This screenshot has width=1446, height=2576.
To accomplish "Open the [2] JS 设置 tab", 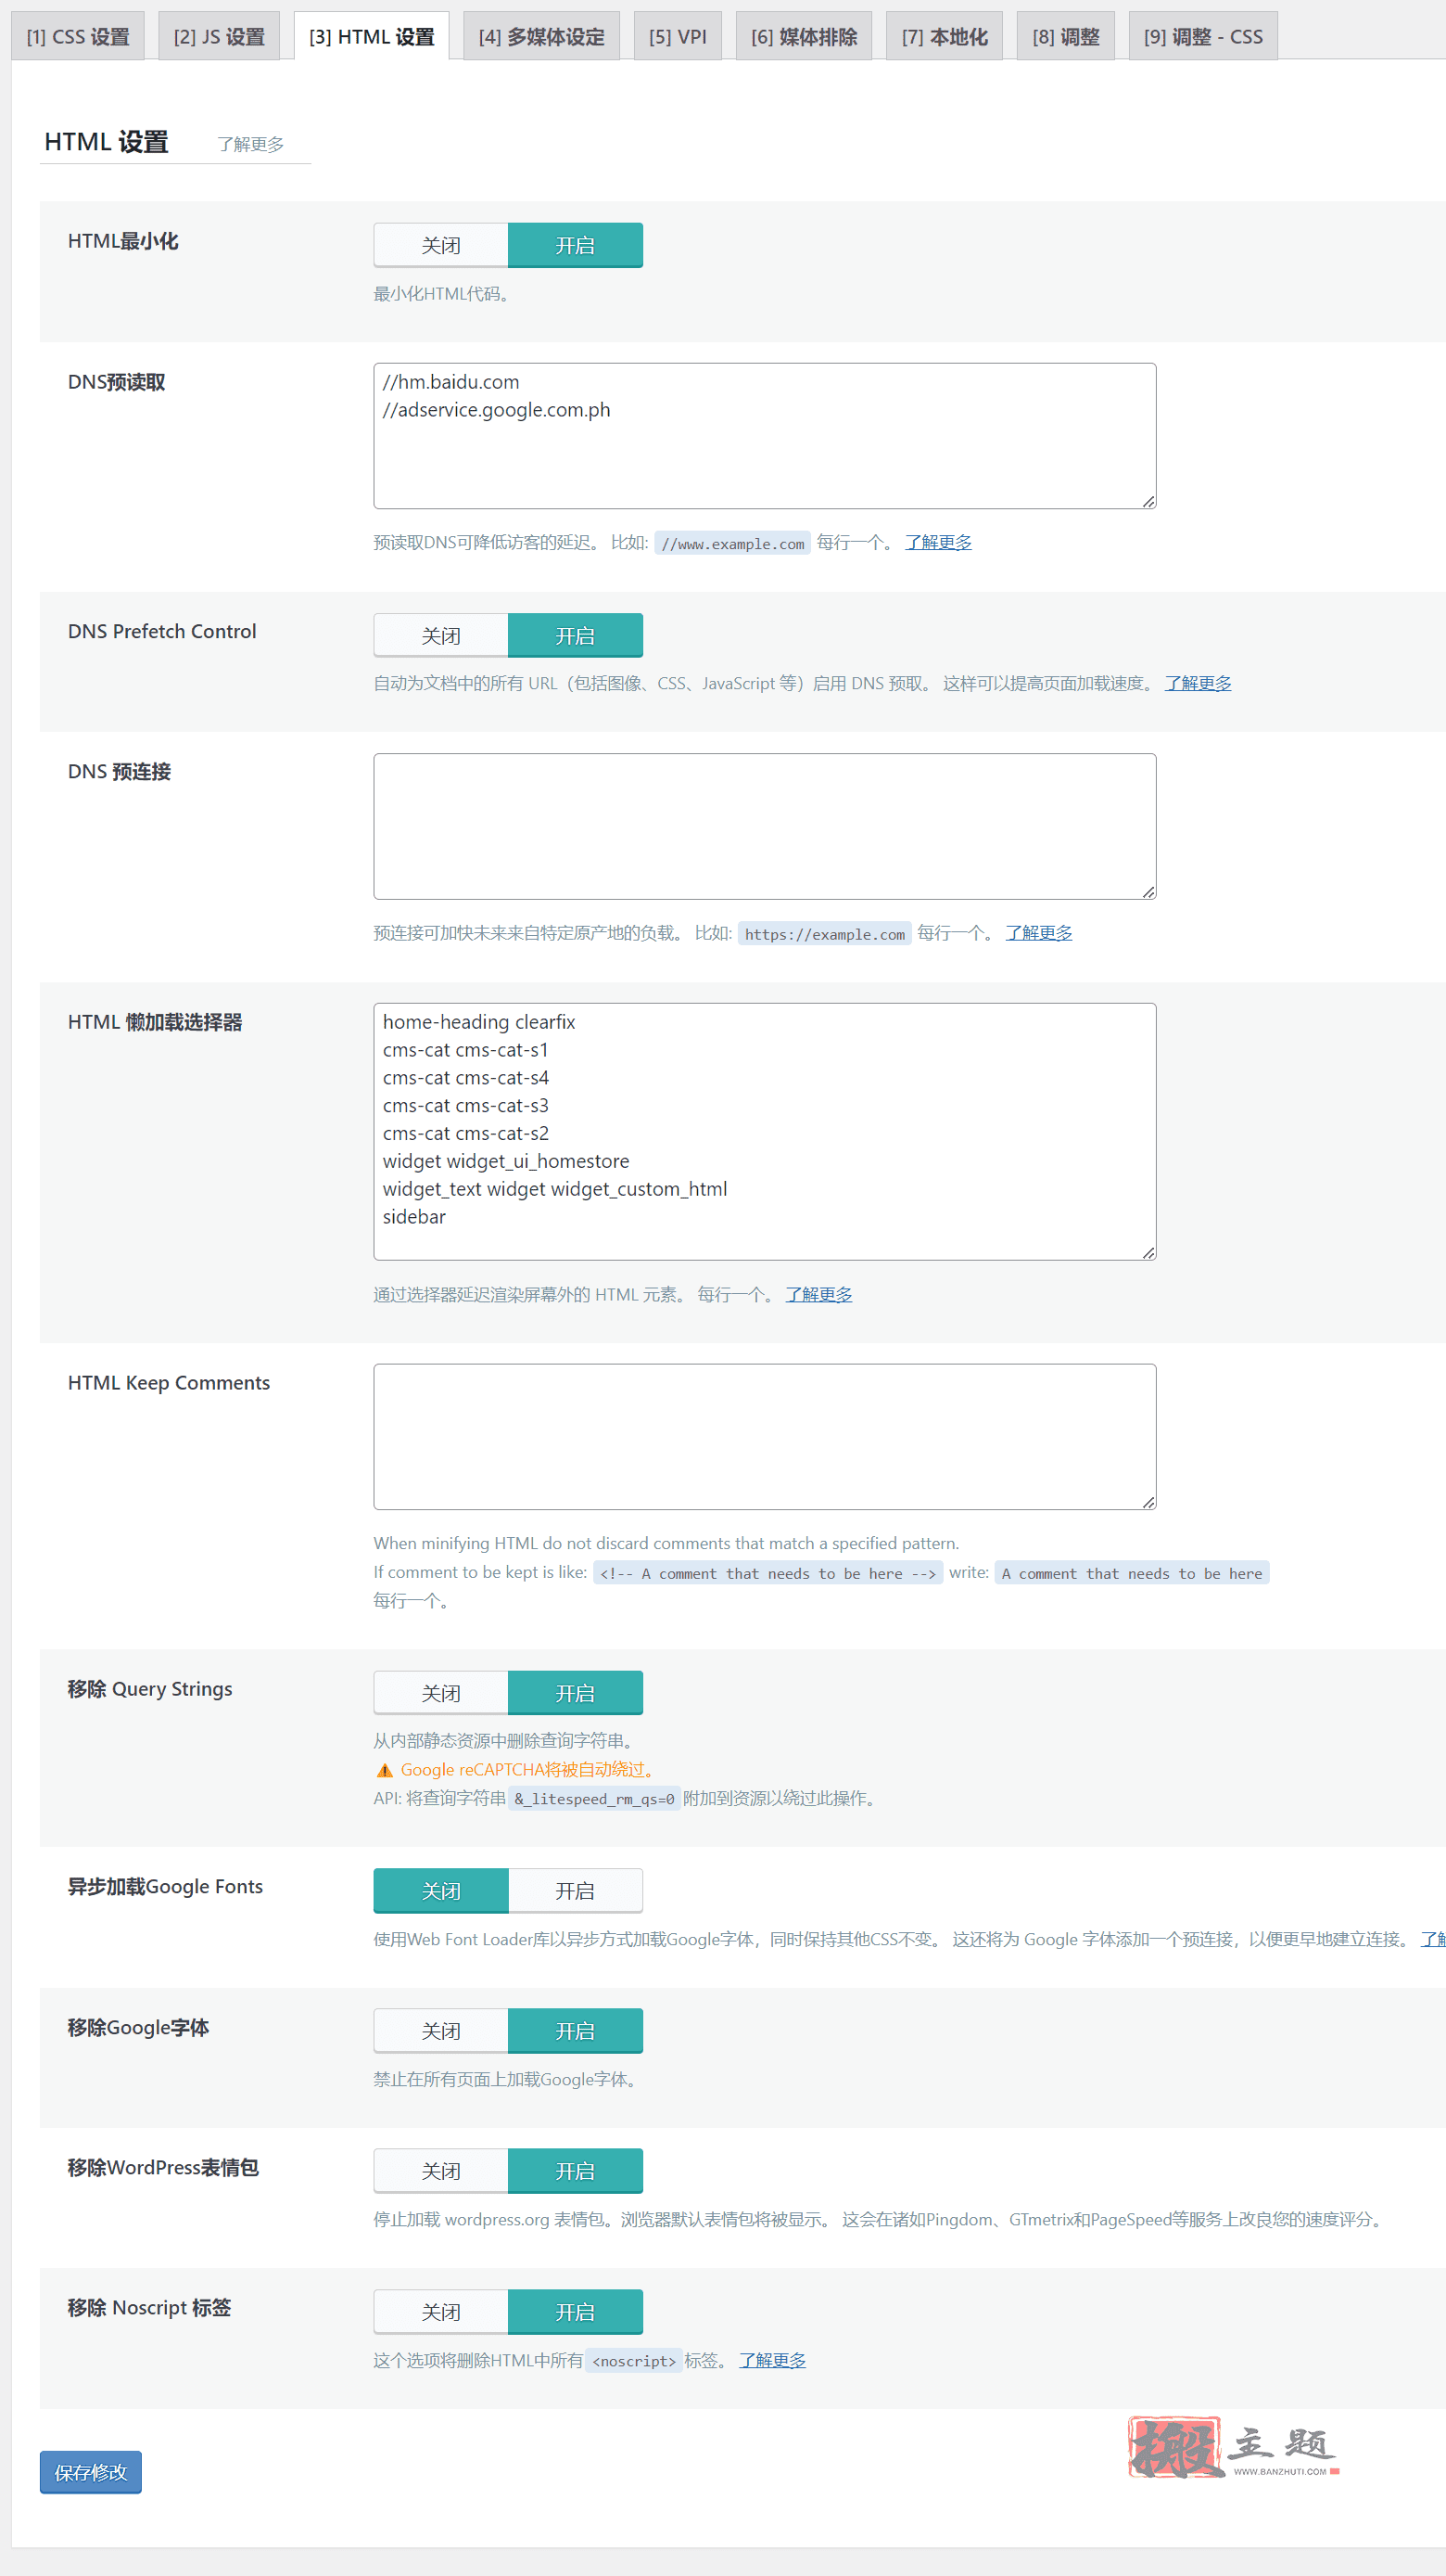I will [219, 37].
